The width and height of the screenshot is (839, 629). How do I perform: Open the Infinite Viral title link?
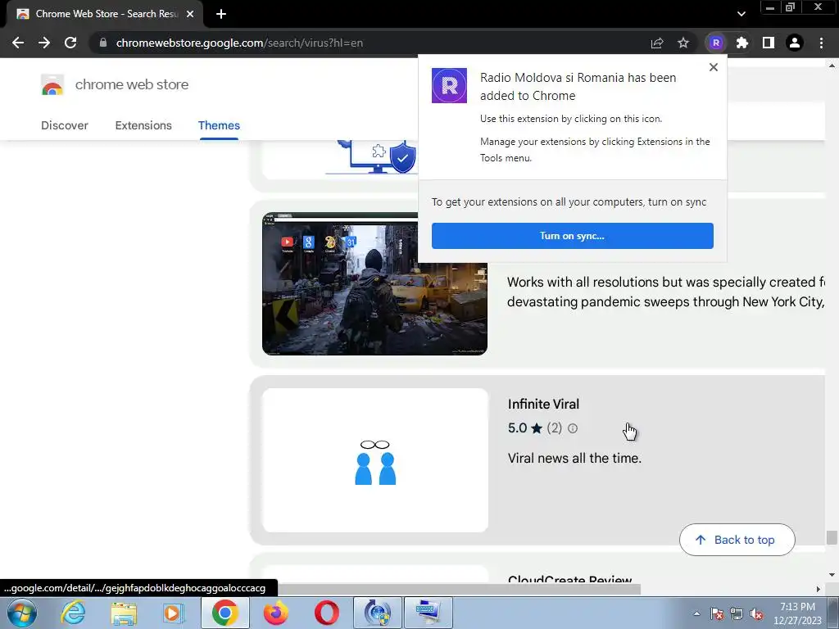(544, 405)
